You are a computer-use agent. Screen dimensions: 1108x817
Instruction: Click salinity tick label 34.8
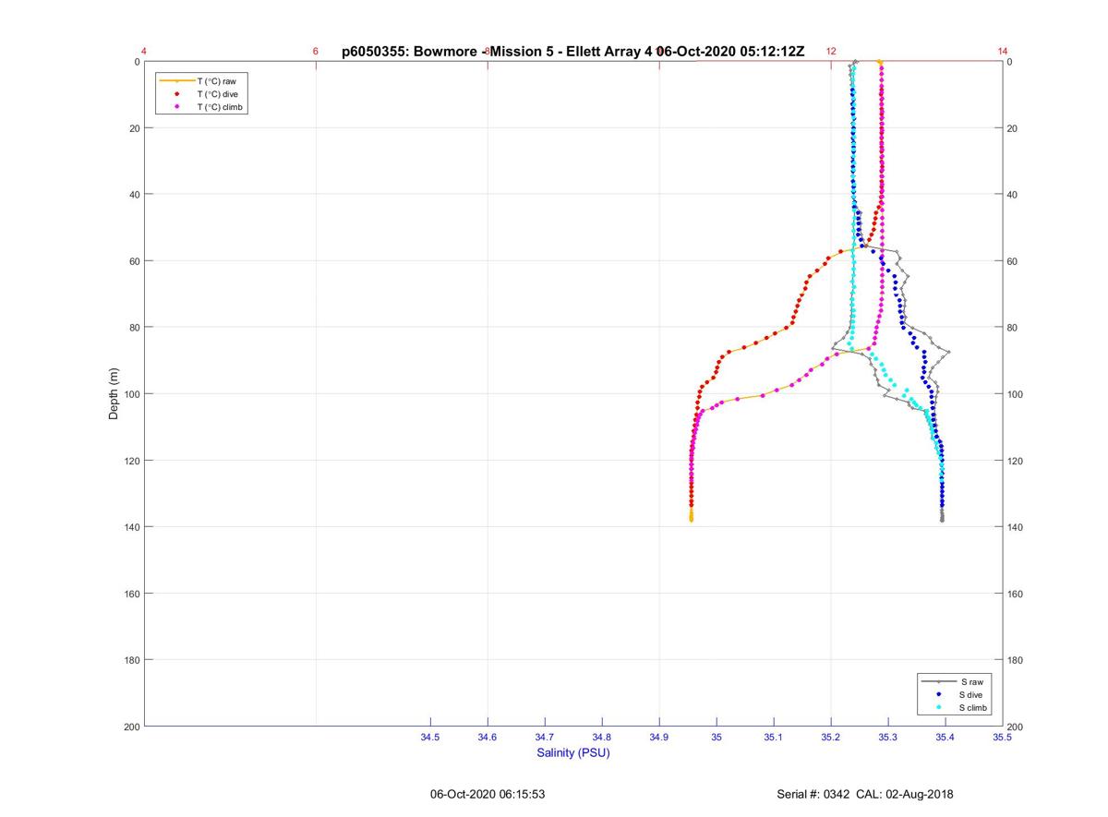(602, 737)
